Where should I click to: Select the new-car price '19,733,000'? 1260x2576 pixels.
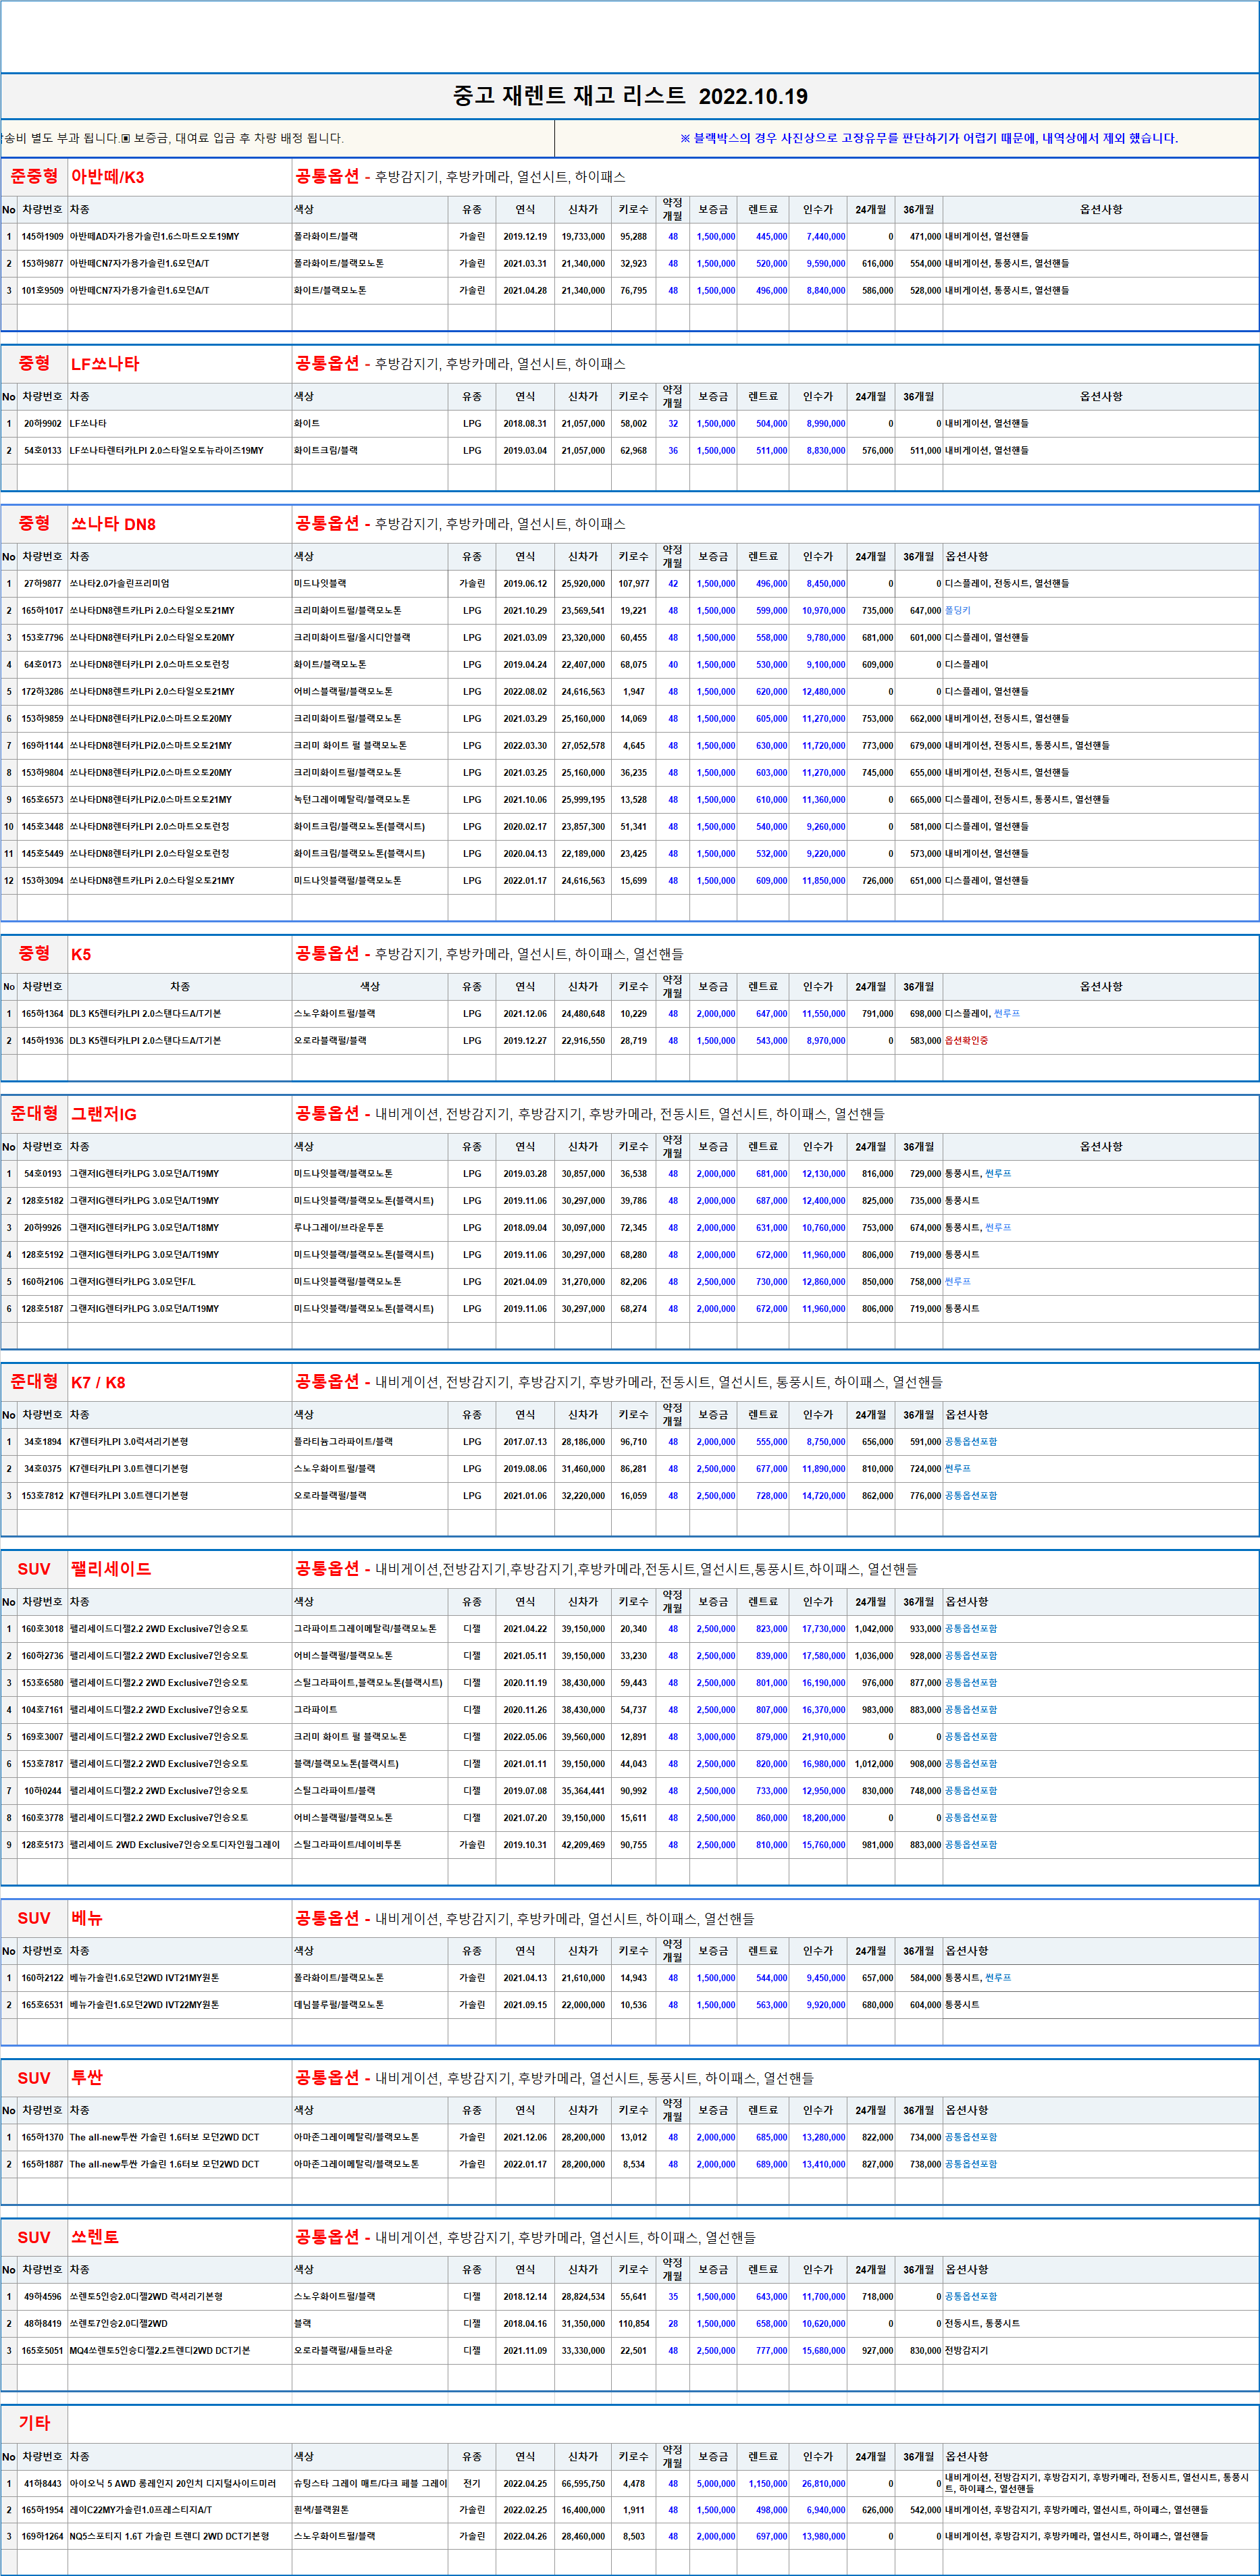[583, 237]
